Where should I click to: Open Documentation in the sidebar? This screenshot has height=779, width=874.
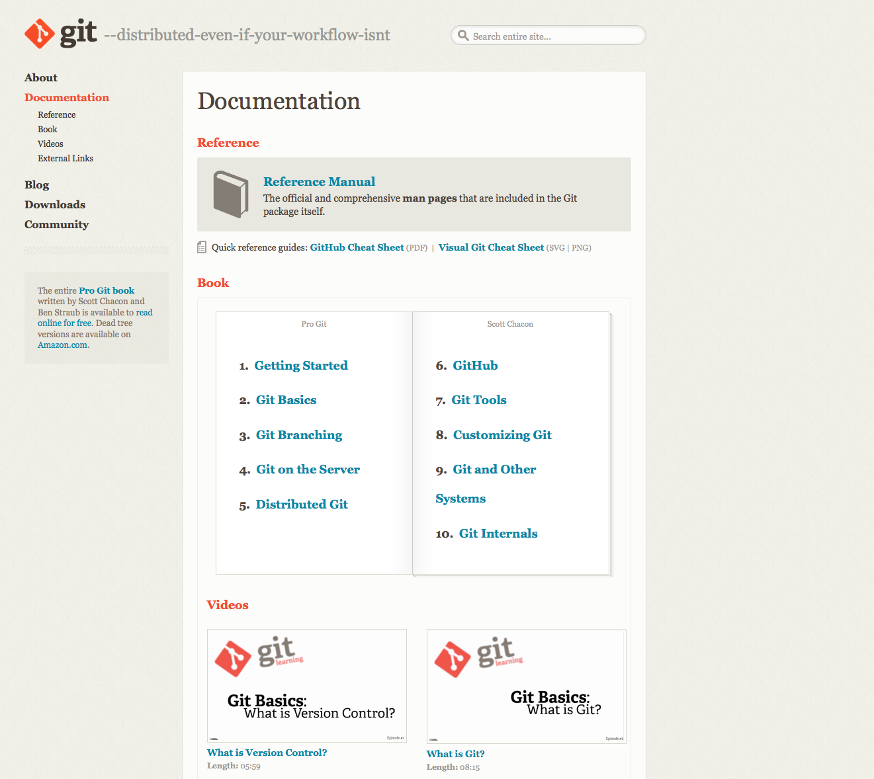[x=67, y=98]
